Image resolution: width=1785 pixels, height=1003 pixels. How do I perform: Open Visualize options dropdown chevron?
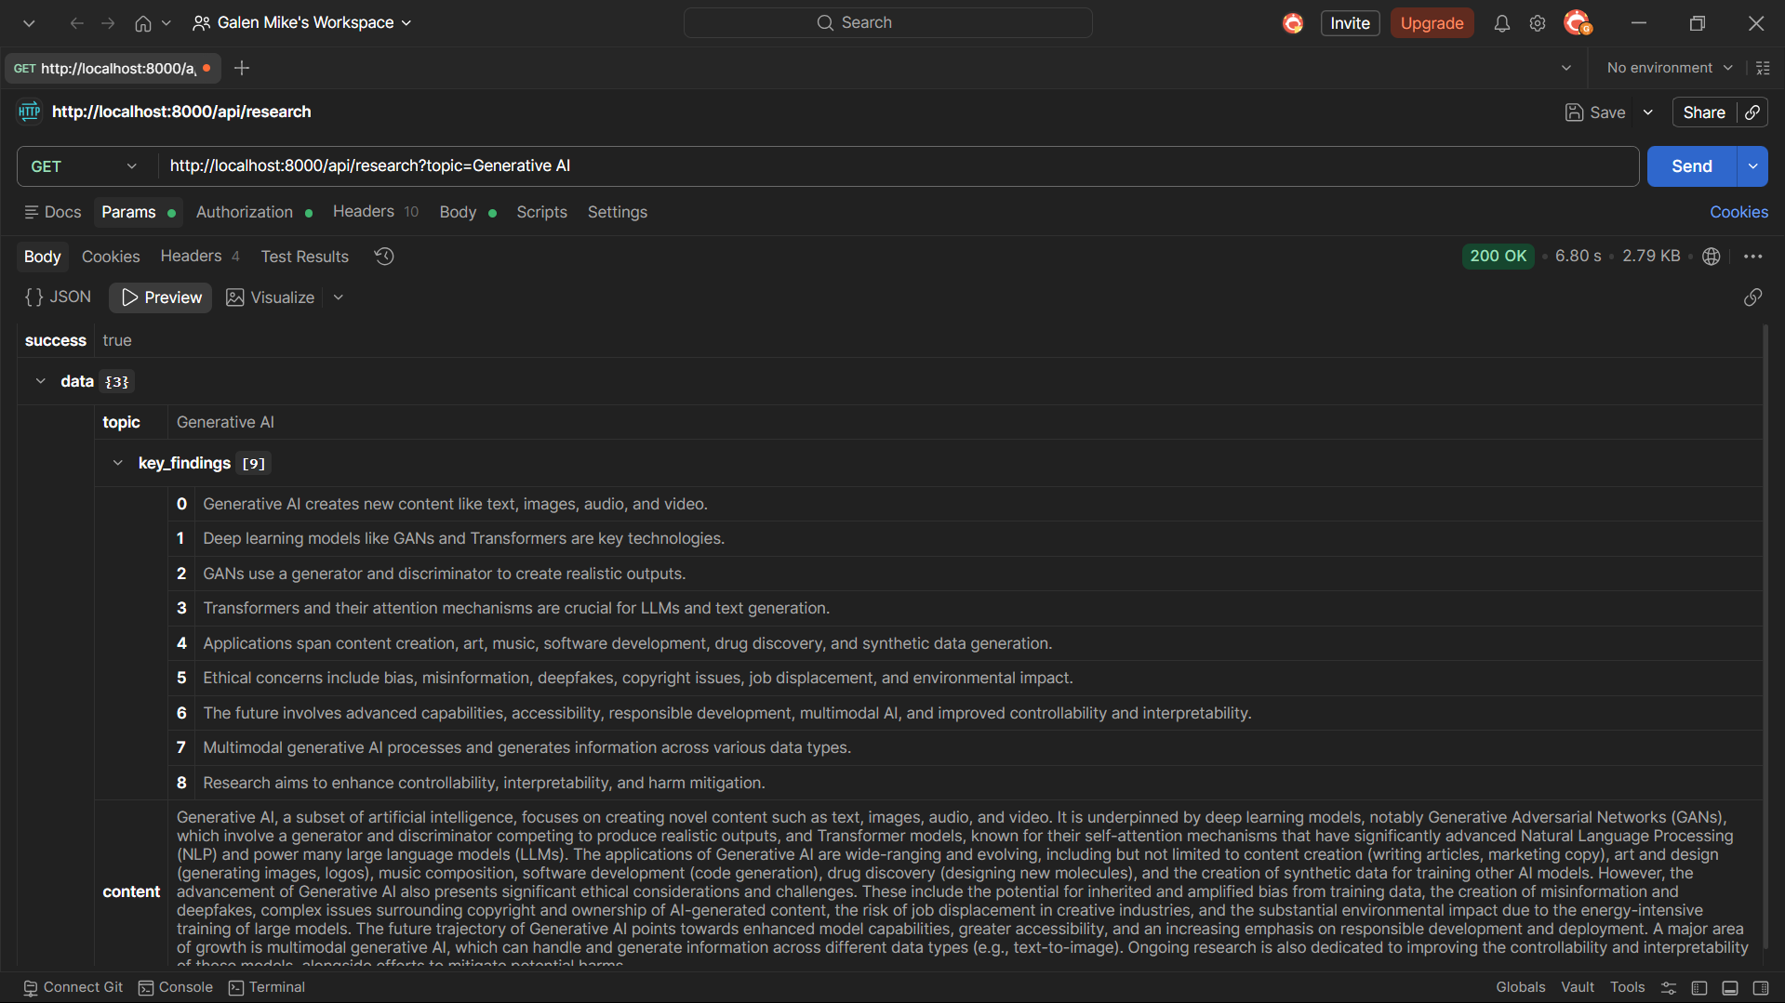click(339, 297)
